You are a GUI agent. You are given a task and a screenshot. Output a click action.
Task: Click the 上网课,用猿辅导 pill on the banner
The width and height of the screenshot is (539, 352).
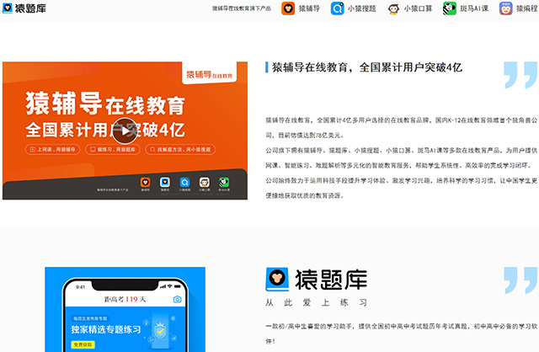click(52, 149)
